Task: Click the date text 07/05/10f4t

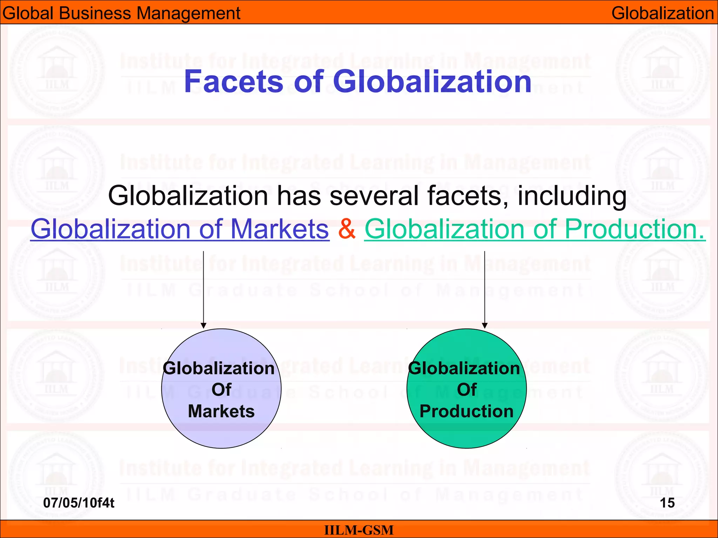Action: coord(79,503)
